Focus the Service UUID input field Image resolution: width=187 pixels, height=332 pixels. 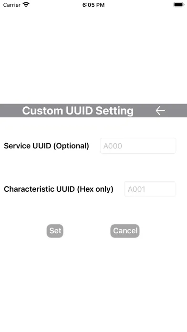[138, 145]
